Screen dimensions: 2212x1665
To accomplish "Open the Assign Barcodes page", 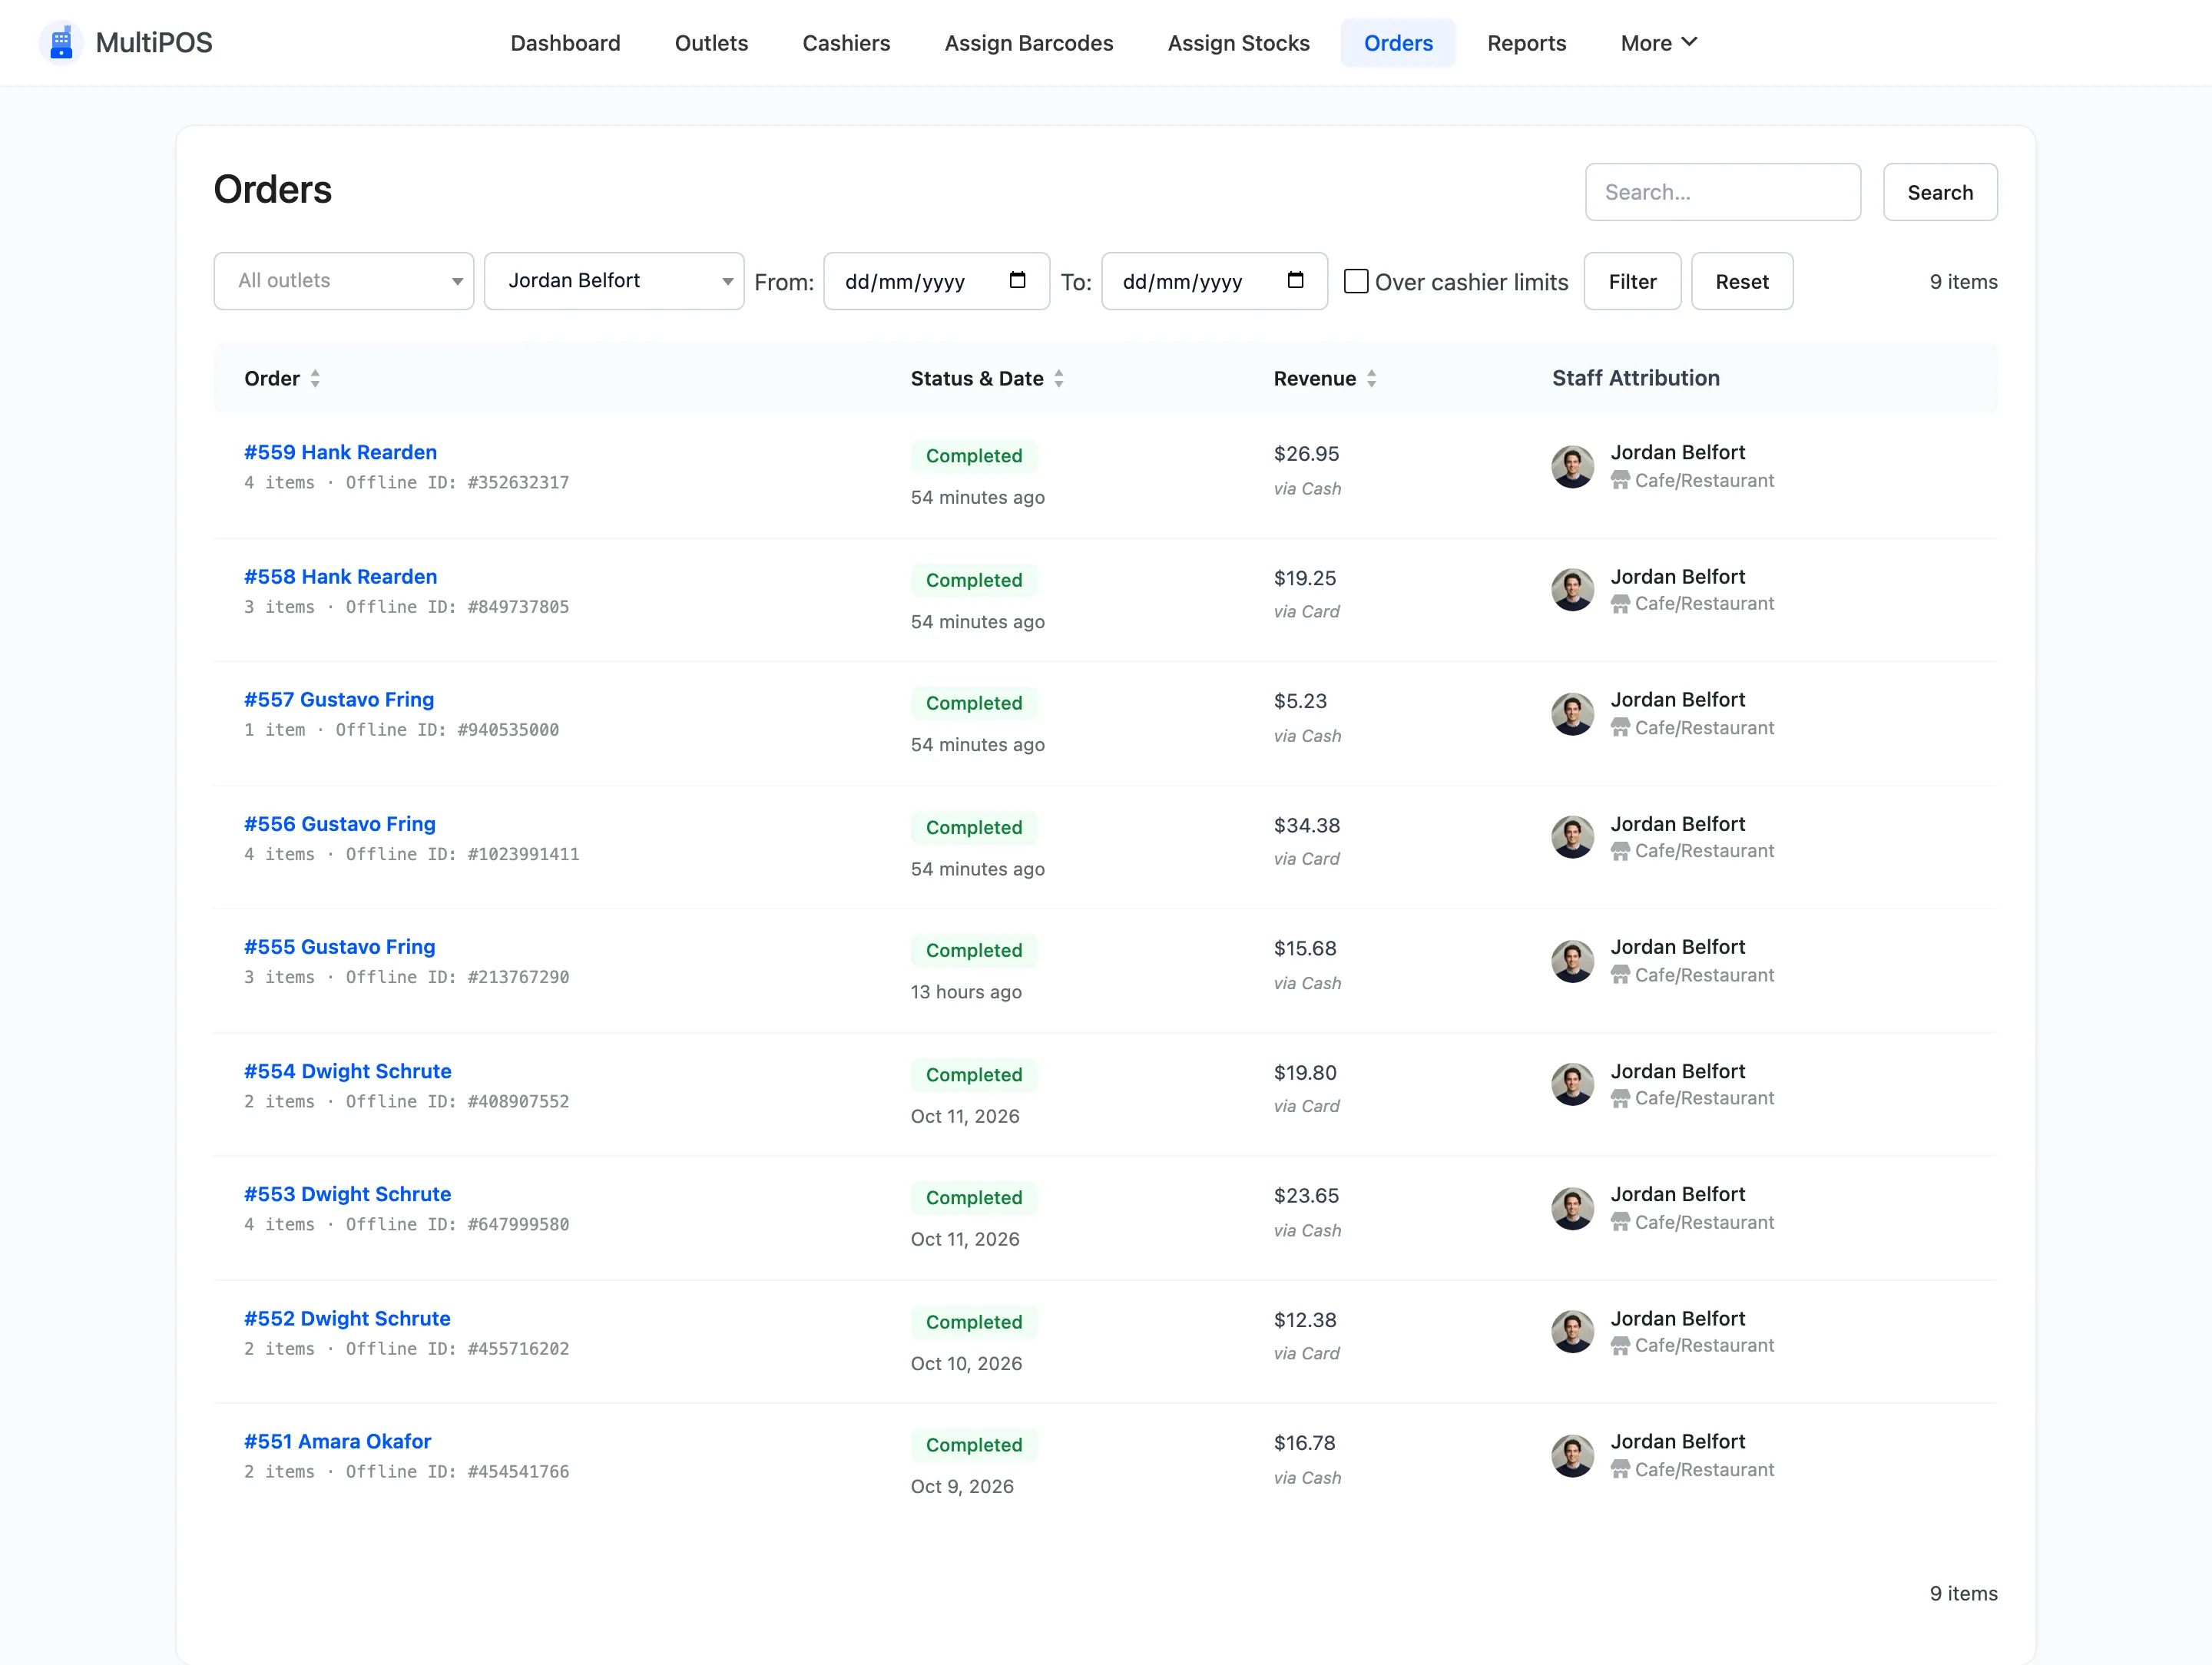I will coord(1028,43).
